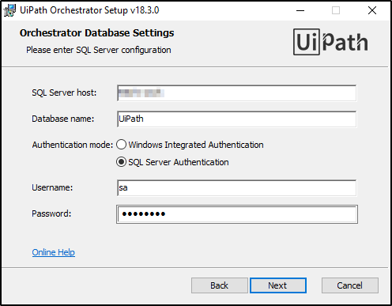Click the title bar text of the window
The height and width of the screenshot is (306, 392).
tap(89, 10)
